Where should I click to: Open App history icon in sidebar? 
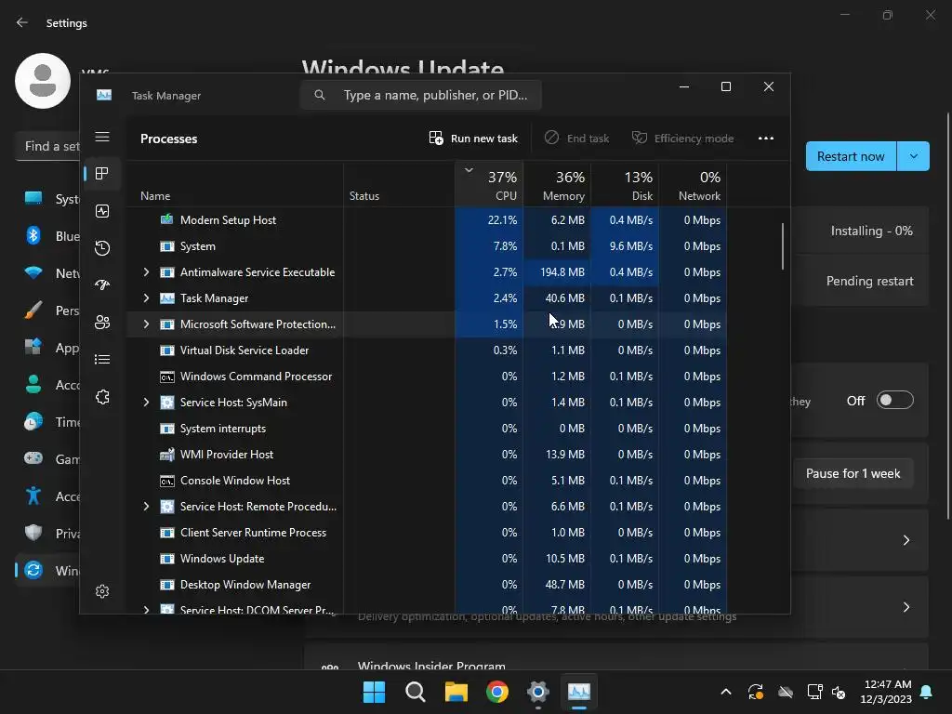(x=102, y=247)
